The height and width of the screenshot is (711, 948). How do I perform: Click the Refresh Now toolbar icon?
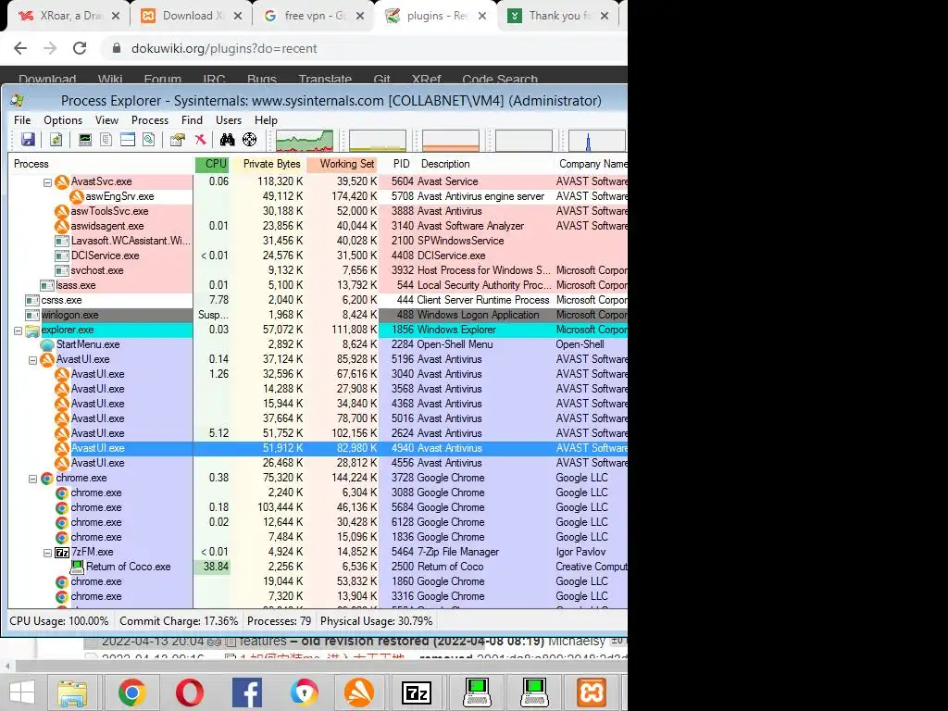pos(56,140)
